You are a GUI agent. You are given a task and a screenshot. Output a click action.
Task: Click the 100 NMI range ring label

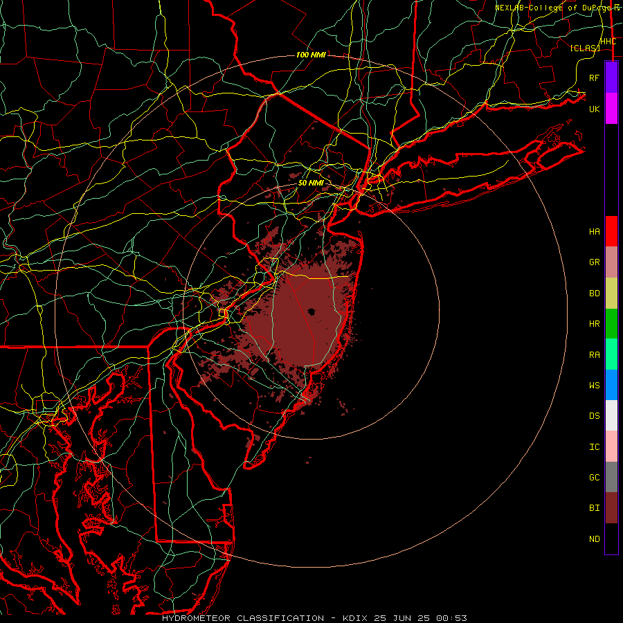click(311, 55)
